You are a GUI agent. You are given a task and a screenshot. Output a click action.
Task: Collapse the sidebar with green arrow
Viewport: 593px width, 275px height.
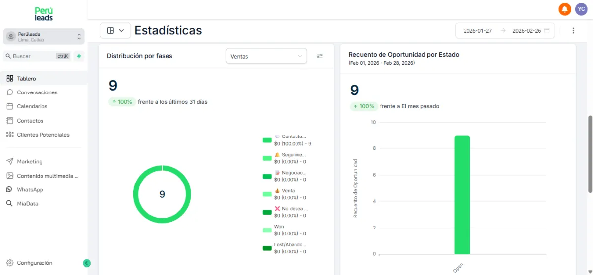87,263
